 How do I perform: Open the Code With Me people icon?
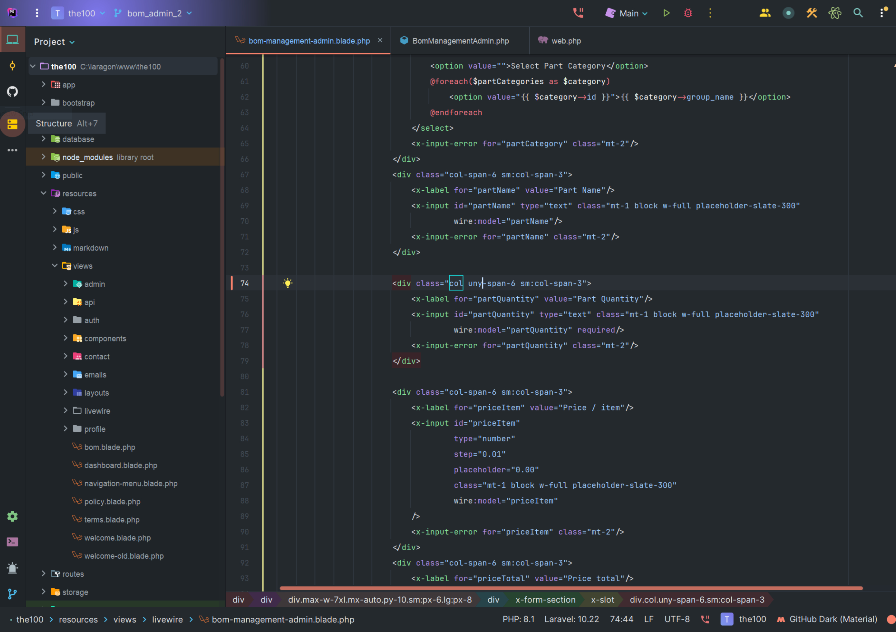pyautogui.click(x=765, y=13)
